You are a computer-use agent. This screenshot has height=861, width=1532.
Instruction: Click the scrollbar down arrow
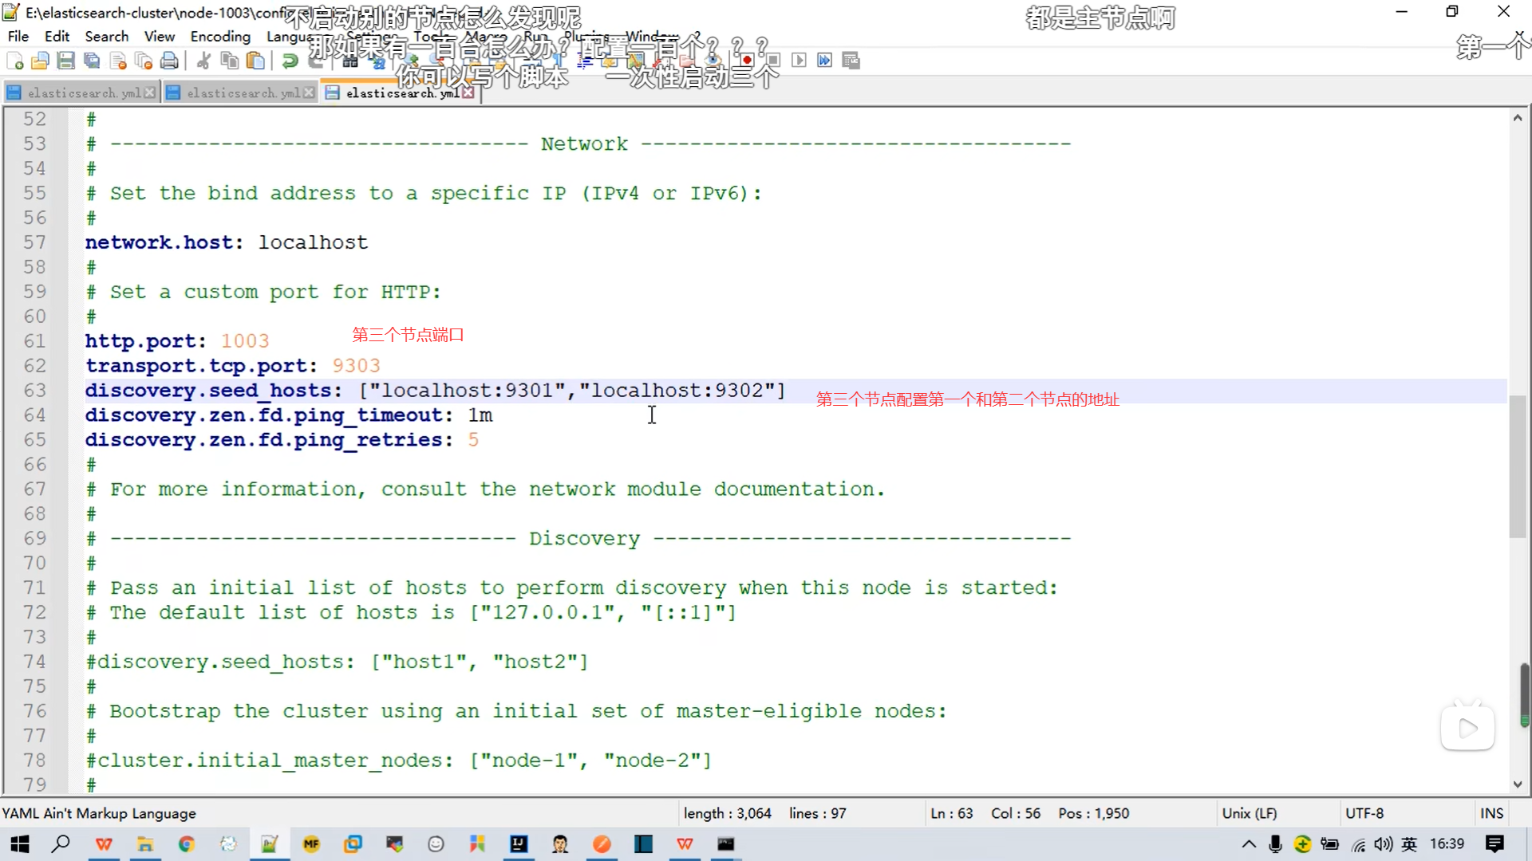click(x=1518, y=784)
